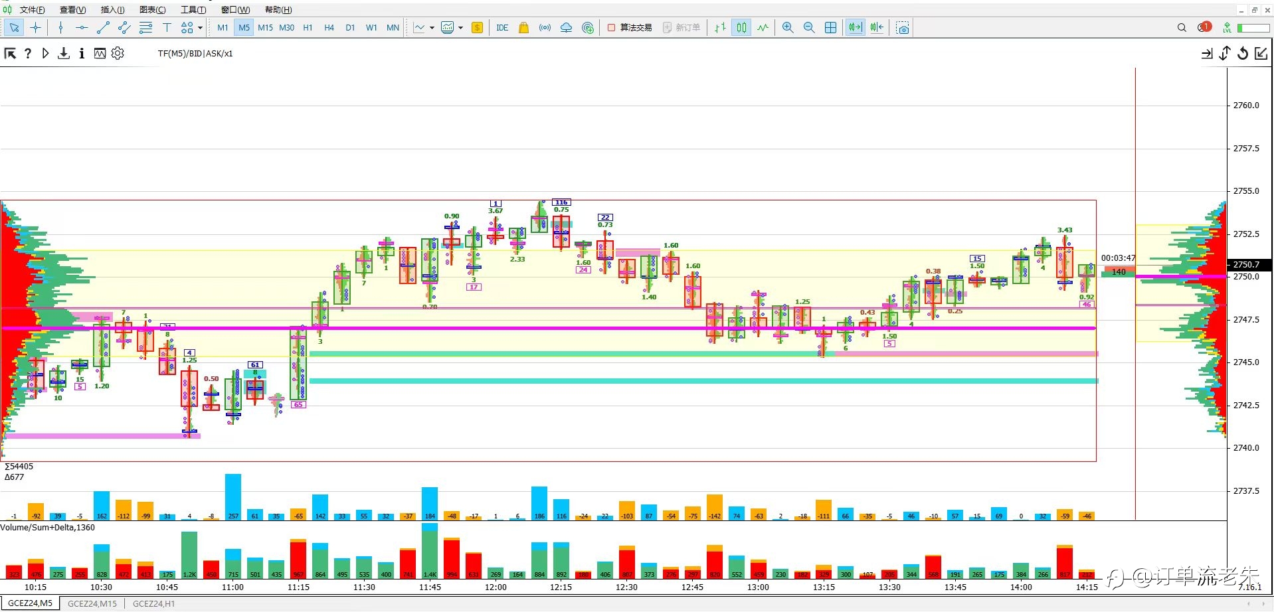This screenshot has height=612, width=1274.
Task: Open the 插入(I) menu
Action: [112, 9]
